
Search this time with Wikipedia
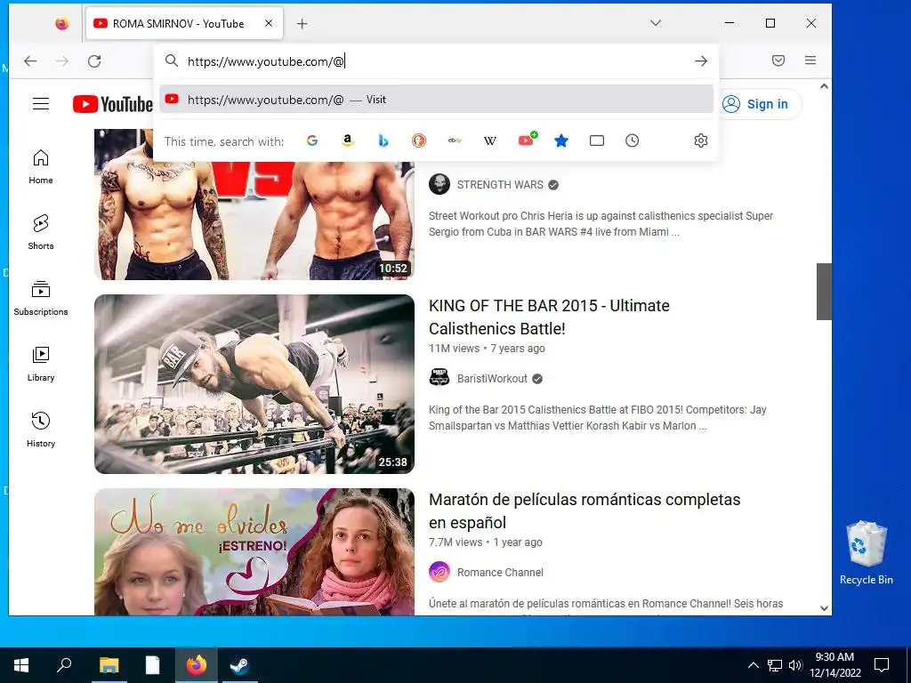[x=490, y=141]
